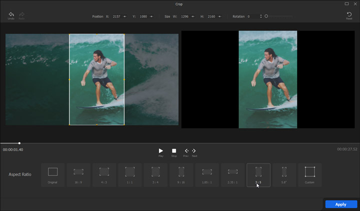Choose the 9:16 vertical aspect ratio
This screenshot has height=211, width=360.
coord(181,175)
